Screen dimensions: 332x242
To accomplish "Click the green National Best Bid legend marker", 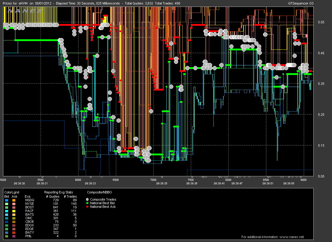I will click(x=87, y=203).
